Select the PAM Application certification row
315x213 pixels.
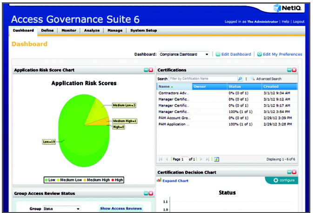pyautogui.click(x=227, y=124)
